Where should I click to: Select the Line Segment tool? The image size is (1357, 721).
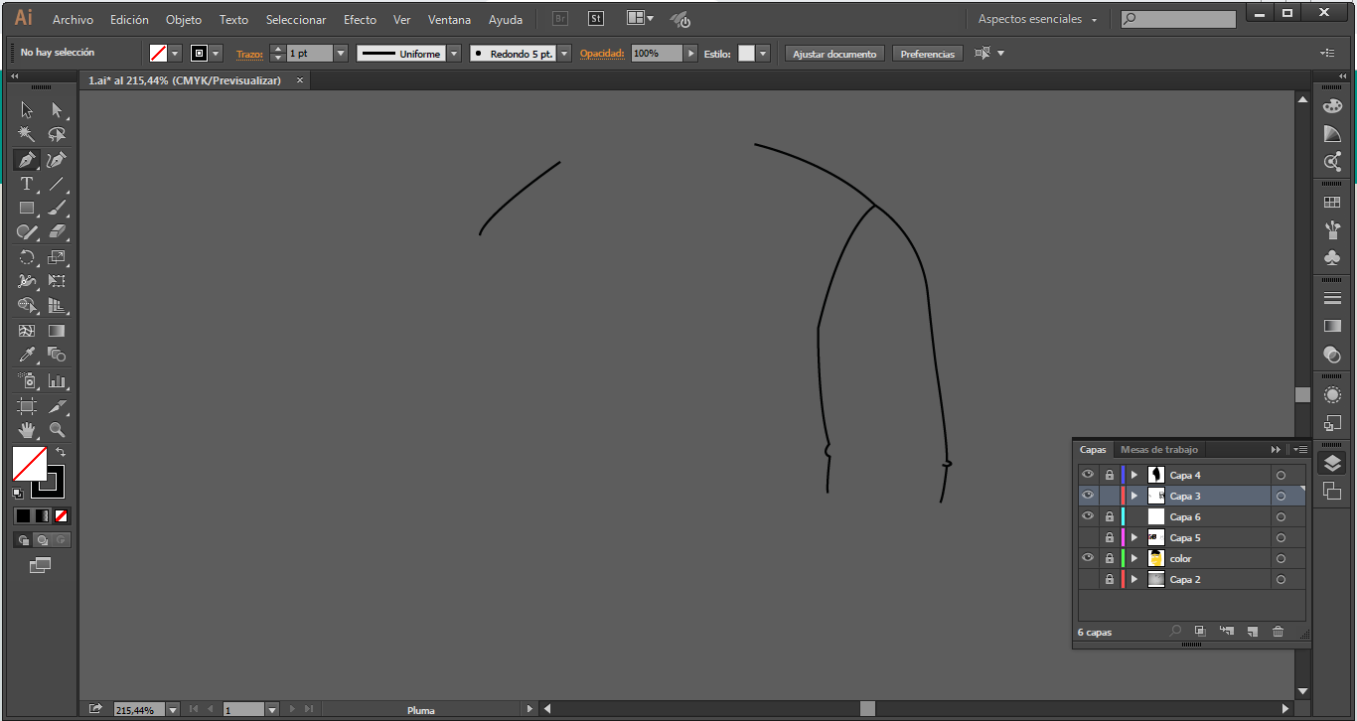57,184
